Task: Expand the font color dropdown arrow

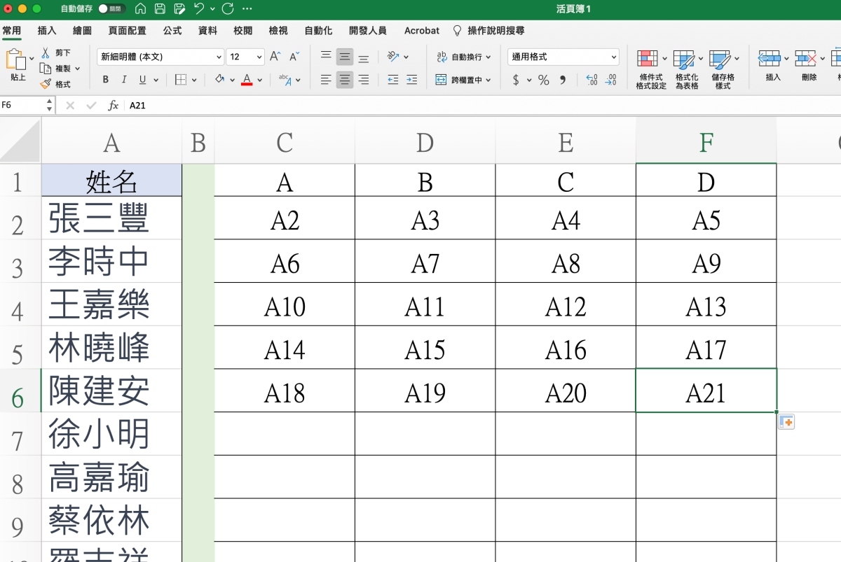Action: 259,80
